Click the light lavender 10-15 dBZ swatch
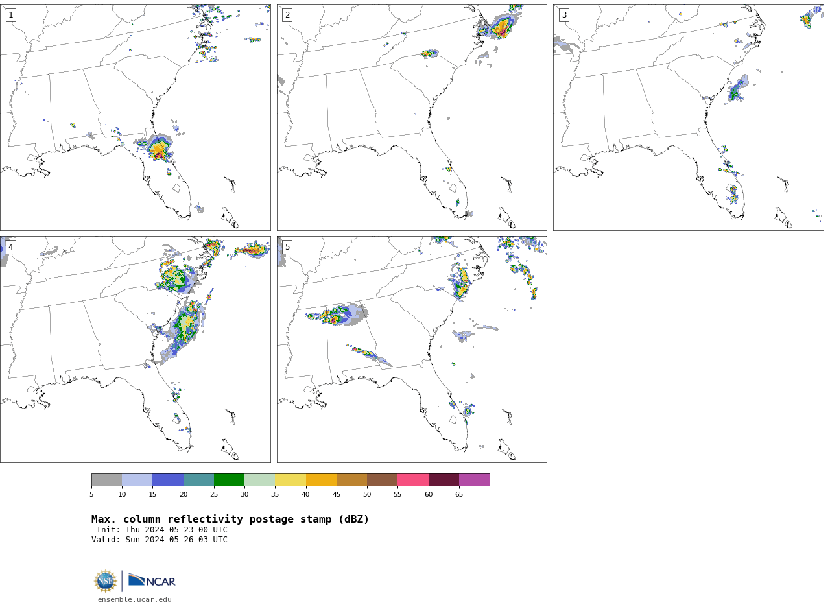The height and width of the screenshot is (607, 830). (137, 480)
